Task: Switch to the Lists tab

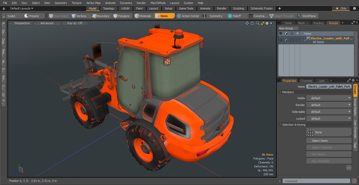Action: coord(321,81)
